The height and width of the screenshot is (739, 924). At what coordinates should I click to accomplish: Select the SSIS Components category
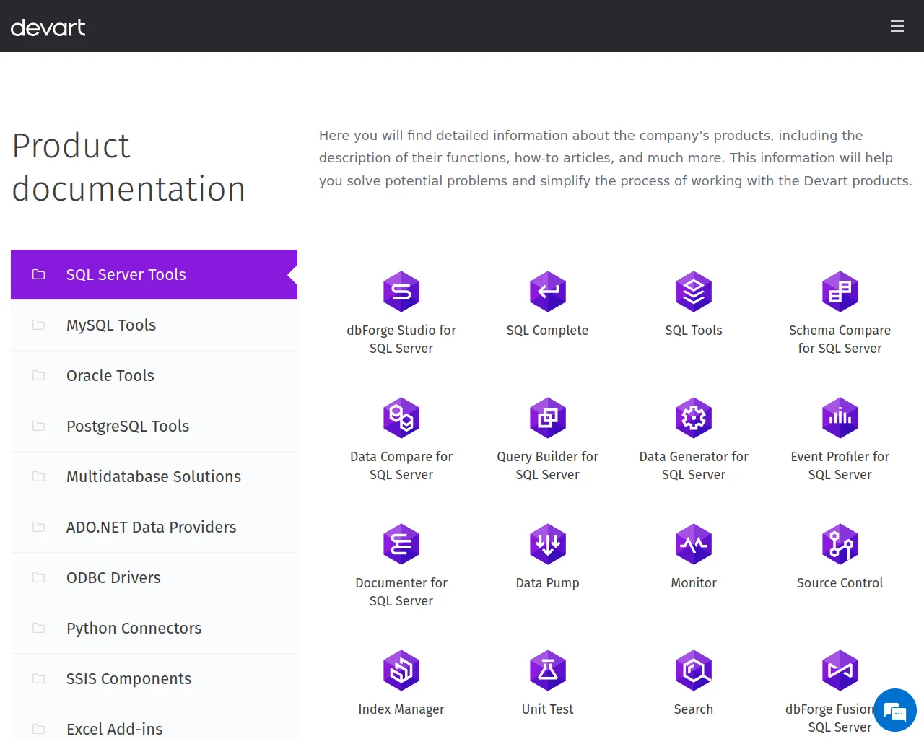click(128, 679)
